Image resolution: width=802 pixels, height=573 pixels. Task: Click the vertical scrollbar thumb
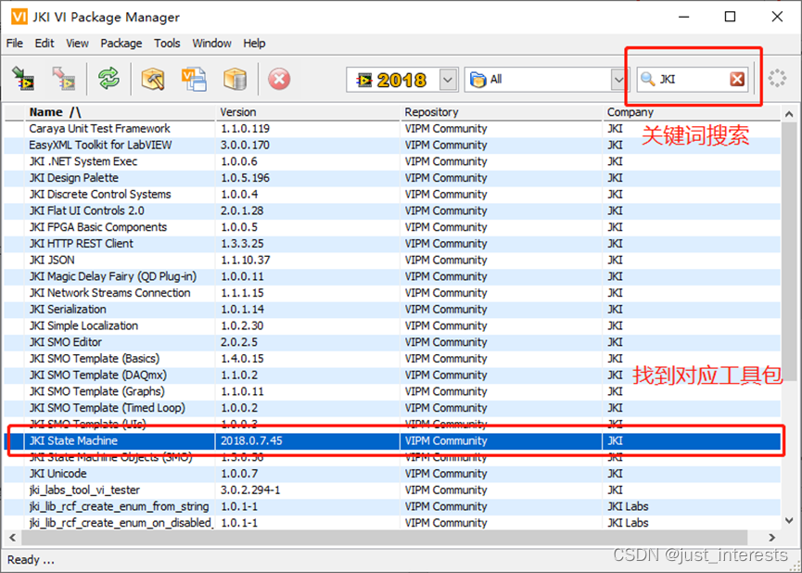[789, 251]
